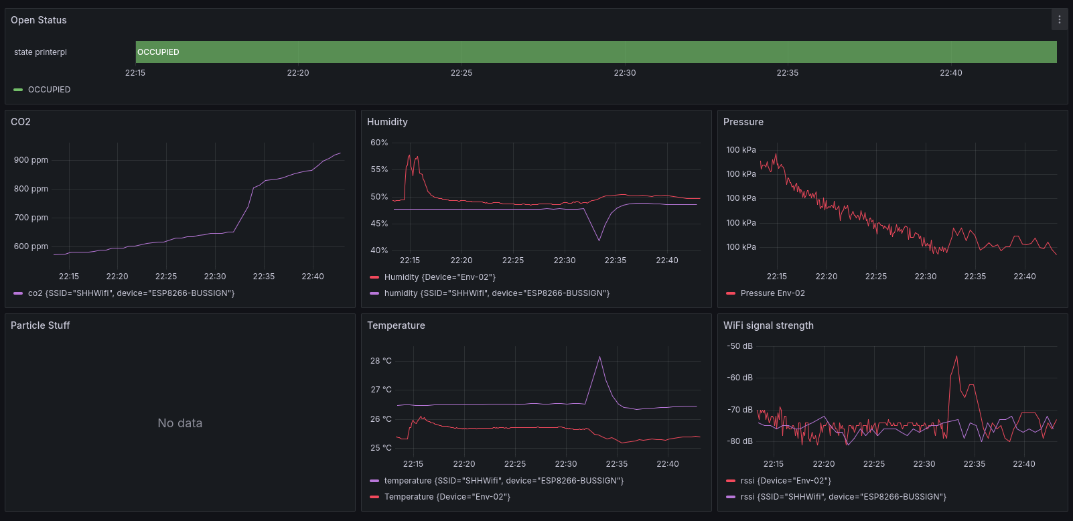
Task: Toggle Pressure Env-02 legend entry
Action: [x=773, y=293]
